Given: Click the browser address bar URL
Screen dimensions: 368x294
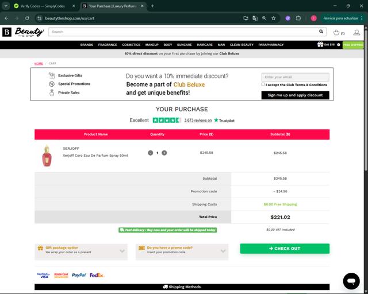Looking at the screenshot, I should coord(70,18).
